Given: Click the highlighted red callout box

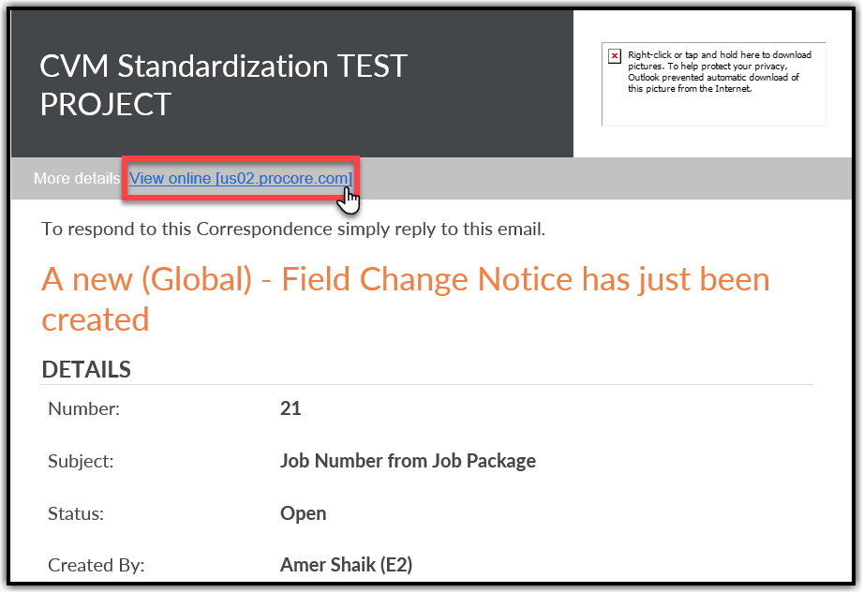Looking at the screenshot, I should 241,178.
